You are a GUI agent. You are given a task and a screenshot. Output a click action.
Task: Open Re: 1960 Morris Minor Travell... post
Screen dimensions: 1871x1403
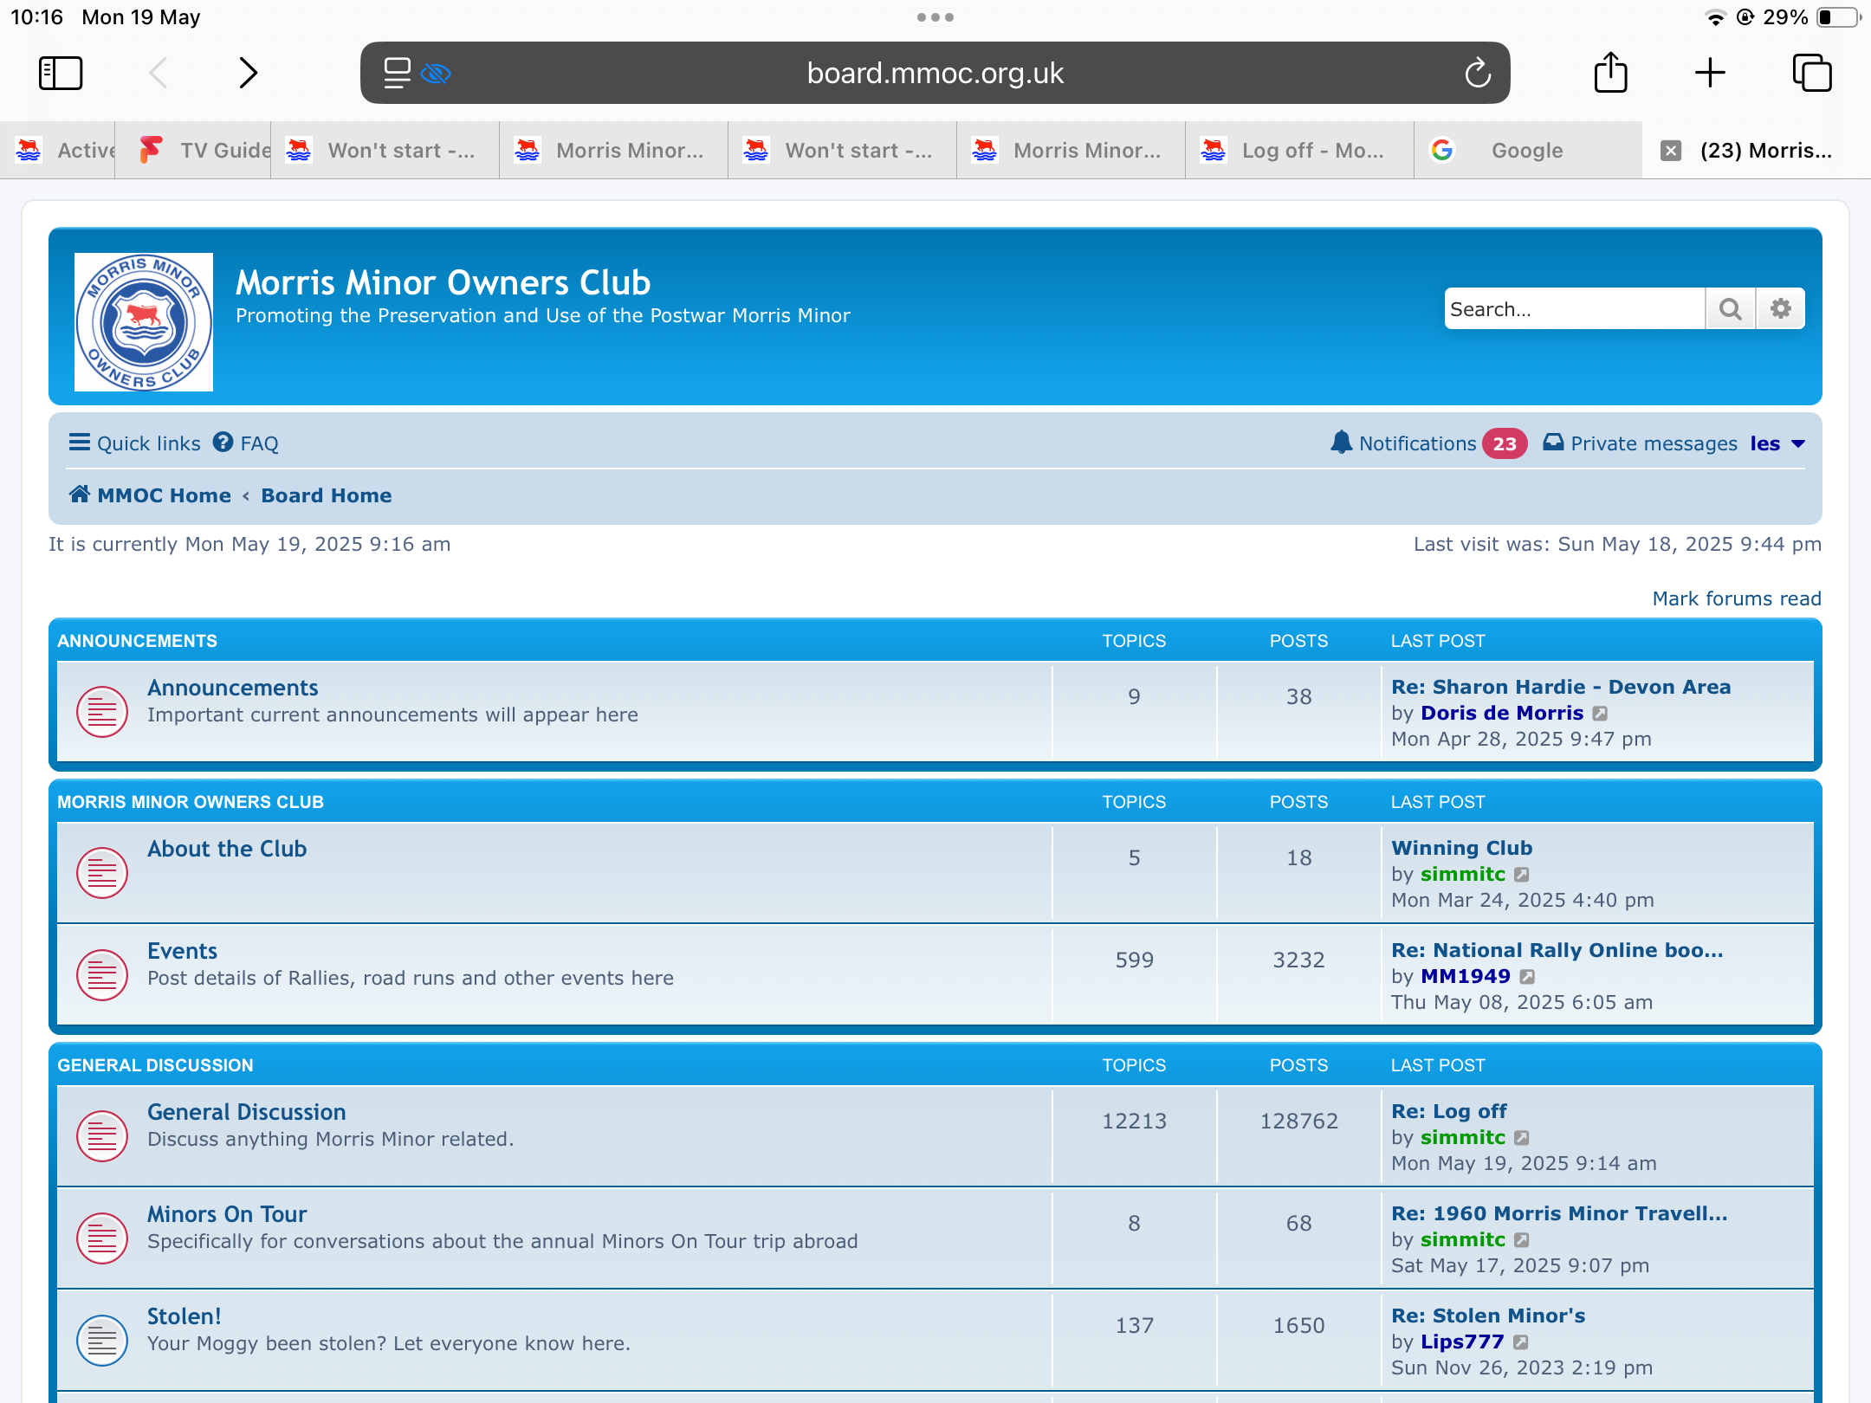(1559, 1213)
